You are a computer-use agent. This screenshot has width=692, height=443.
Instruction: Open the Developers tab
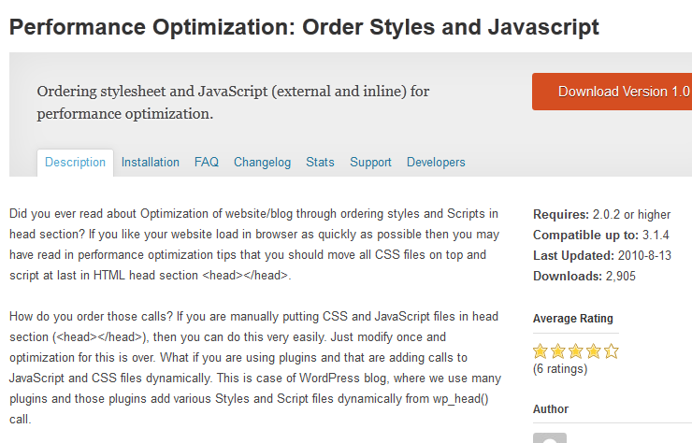coord(436,163)
